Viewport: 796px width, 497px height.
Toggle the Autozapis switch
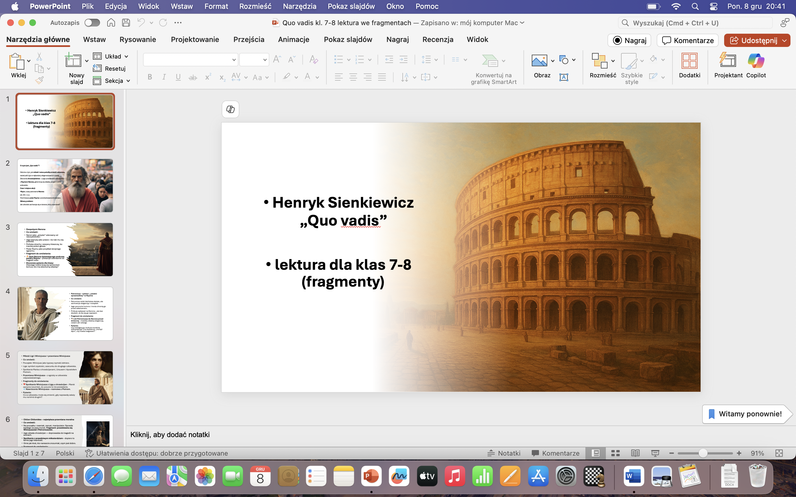(x=92, y=23)
